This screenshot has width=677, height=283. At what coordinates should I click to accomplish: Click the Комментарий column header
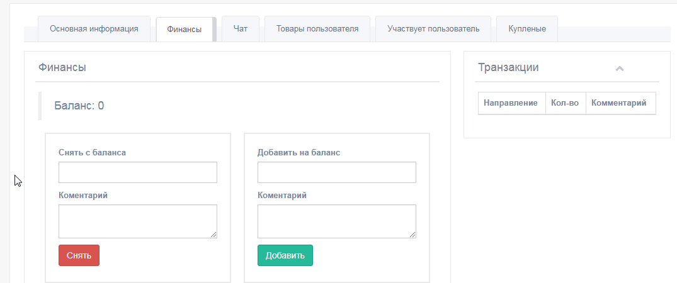(x=618, y=103)
